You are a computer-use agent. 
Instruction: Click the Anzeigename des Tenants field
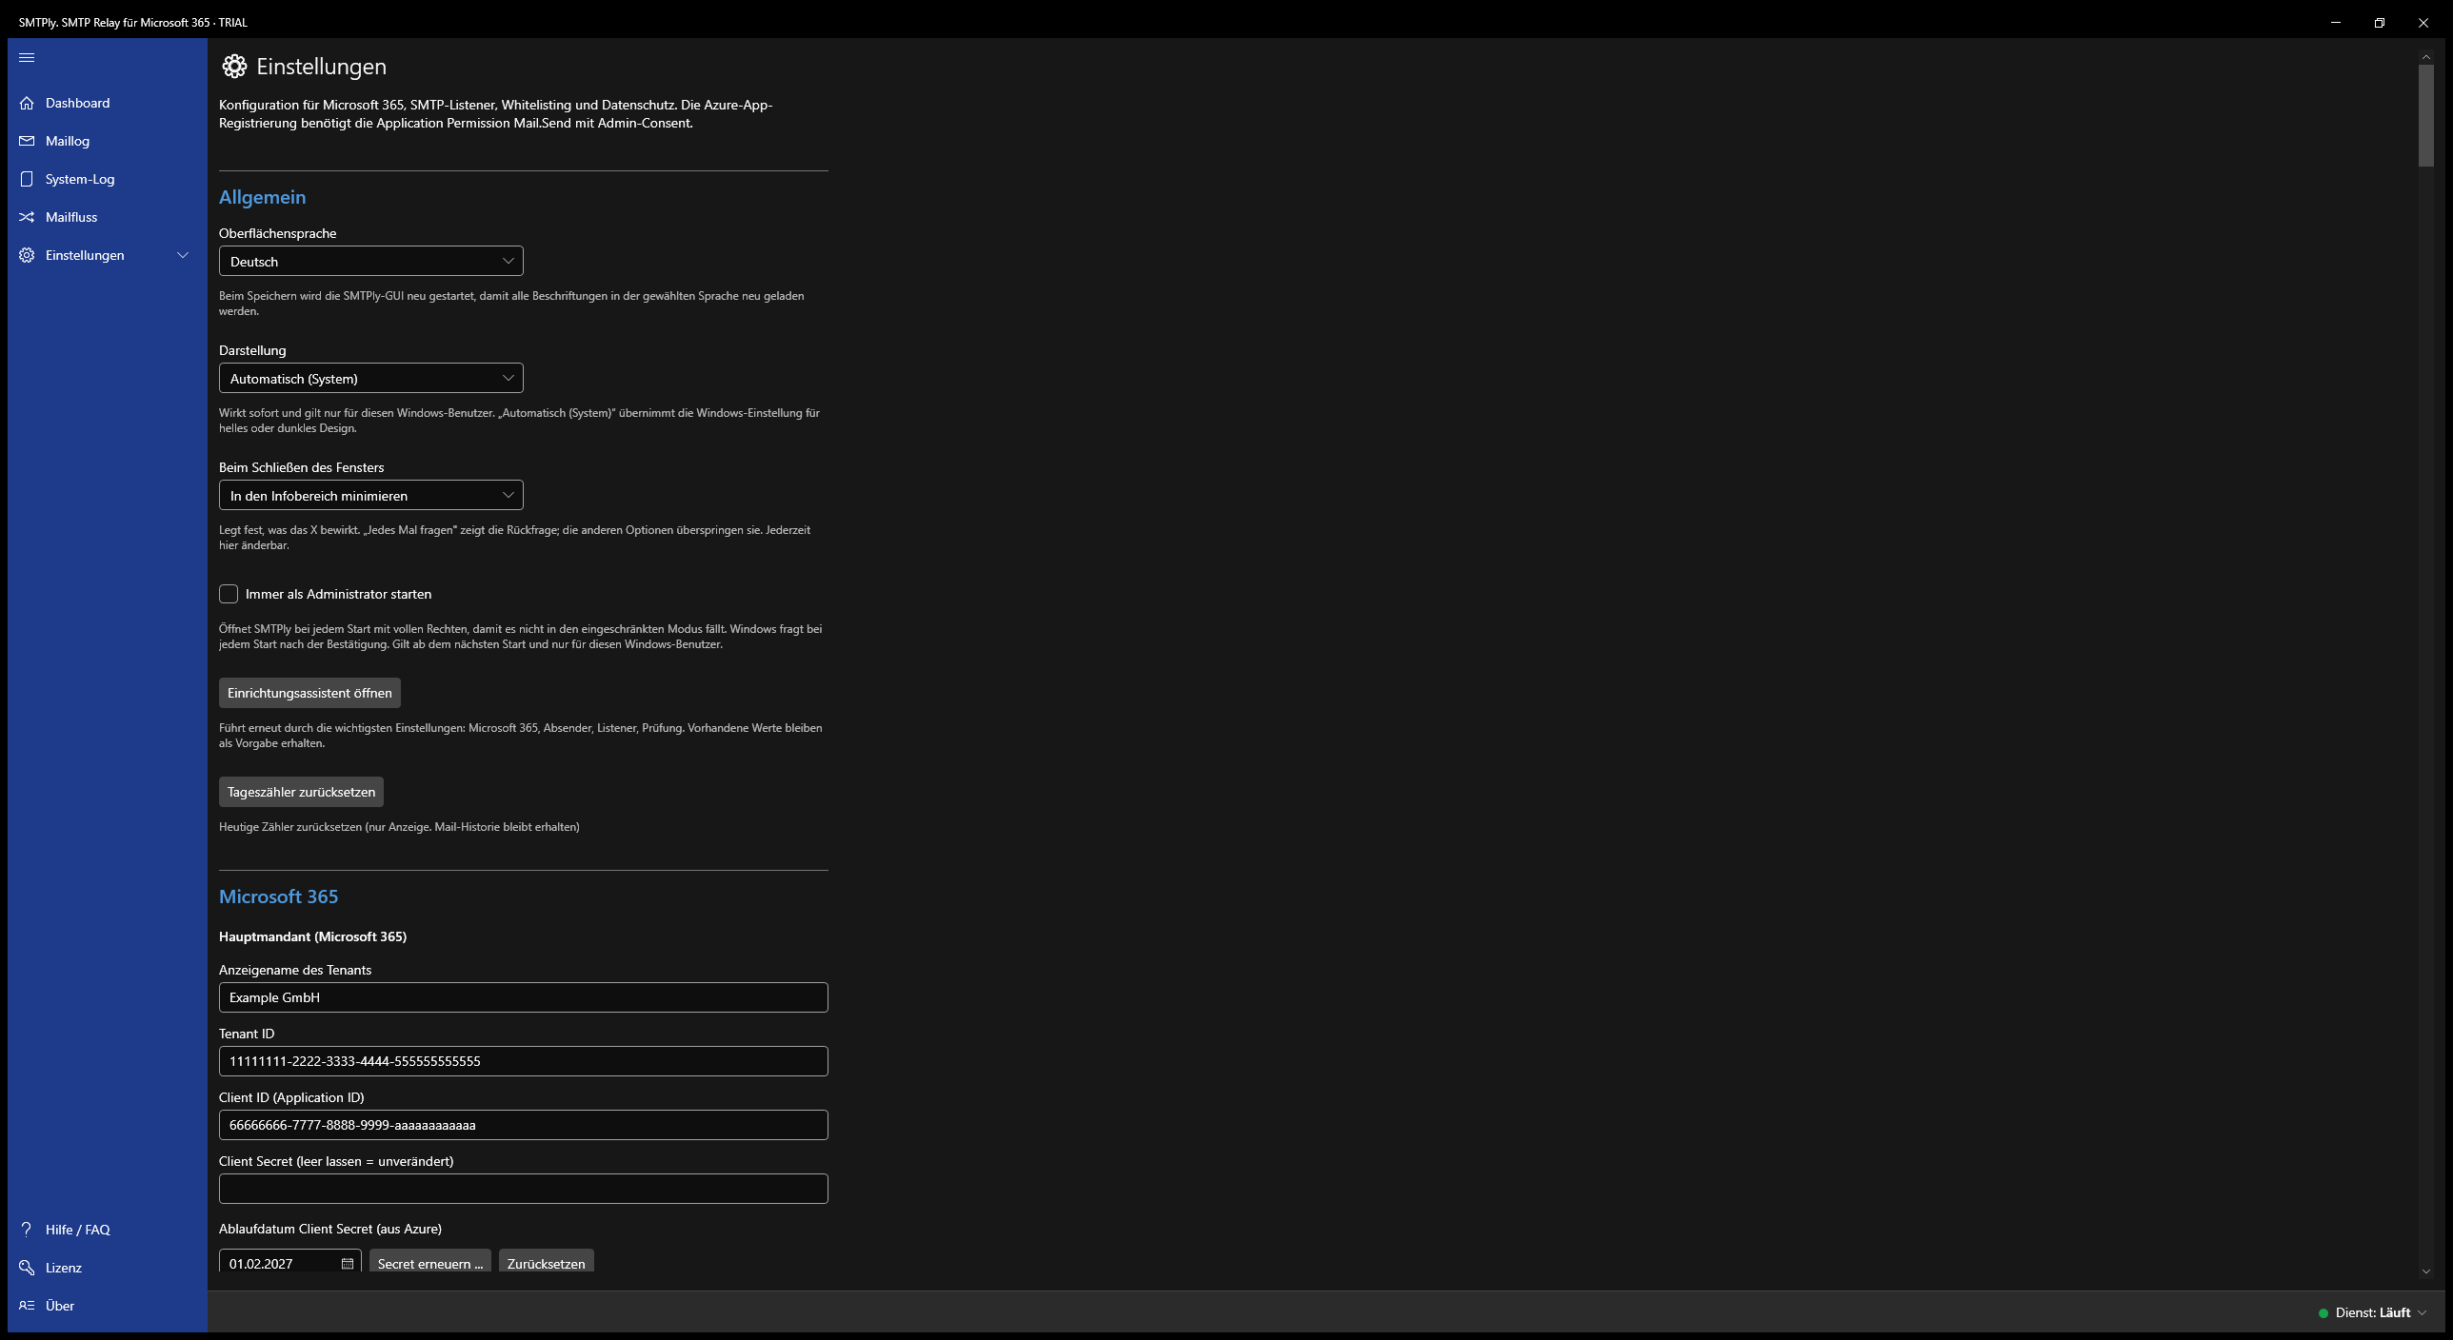[x=524, y=997]
